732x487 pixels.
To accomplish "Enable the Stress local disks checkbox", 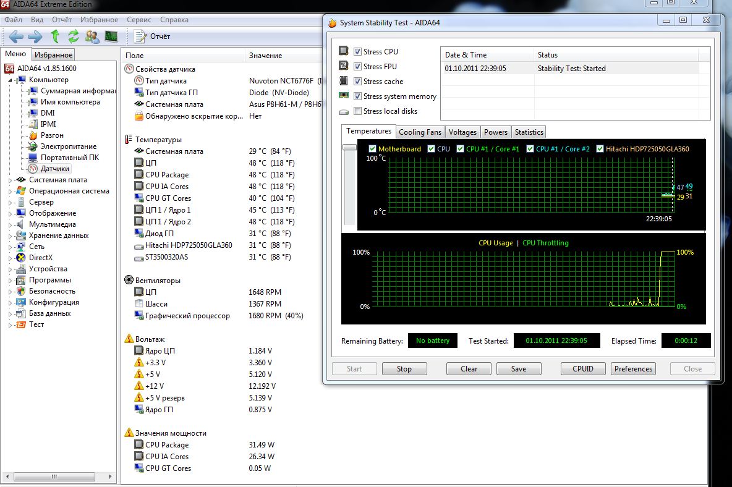I will point(357,111).
